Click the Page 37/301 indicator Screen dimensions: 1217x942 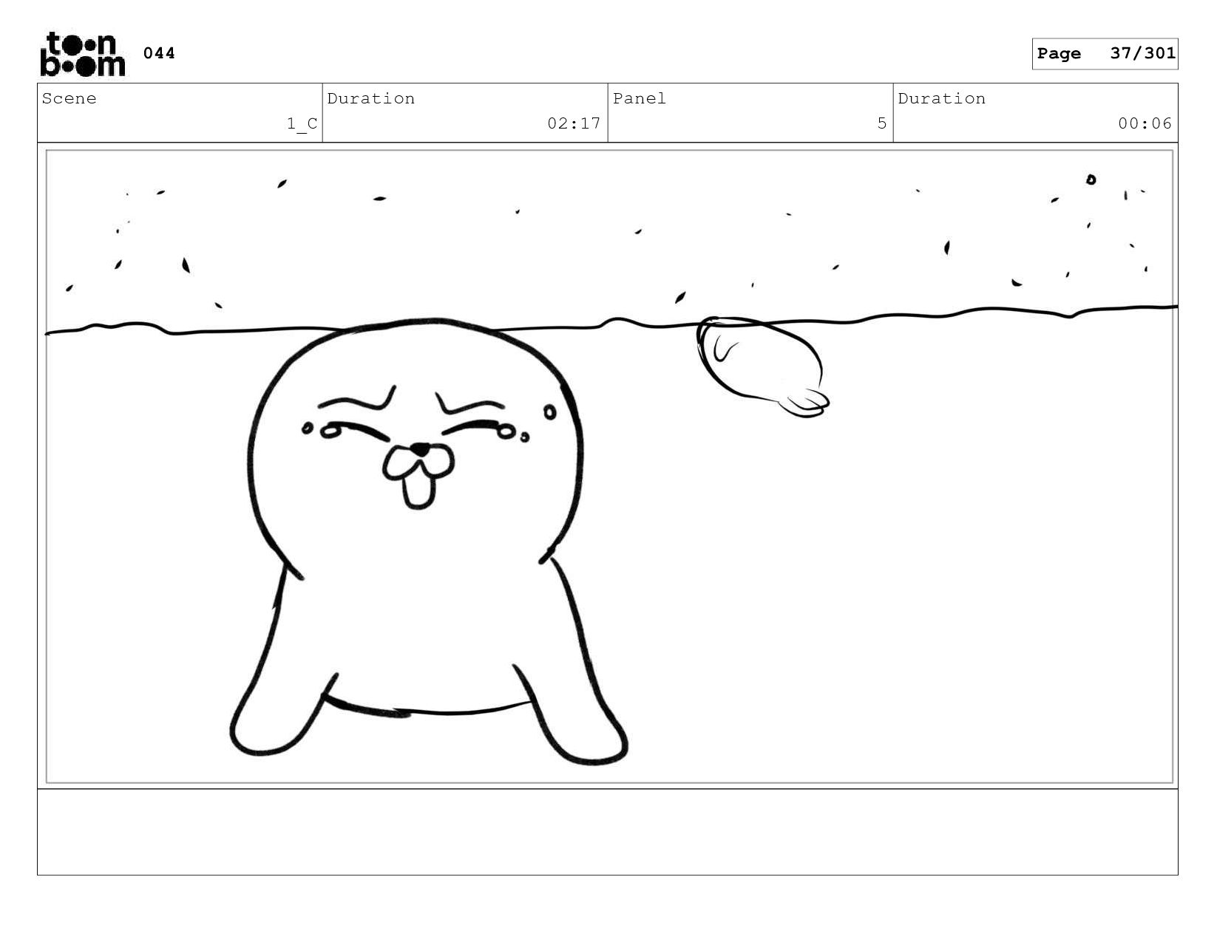1105,54
